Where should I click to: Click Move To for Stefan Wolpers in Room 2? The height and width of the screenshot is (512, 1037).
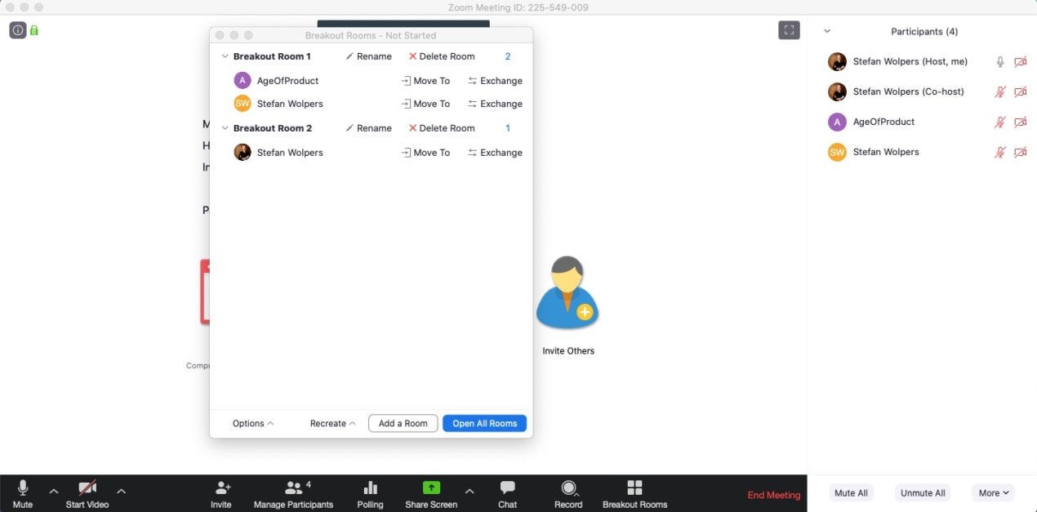pyautogui.click(x=425, y=153)
